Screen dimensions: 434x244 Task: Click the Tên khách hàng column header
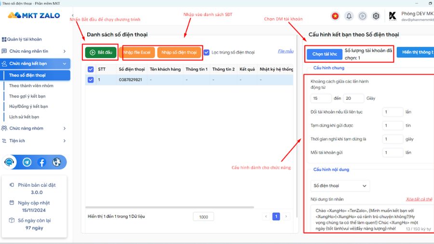(165, 69)
